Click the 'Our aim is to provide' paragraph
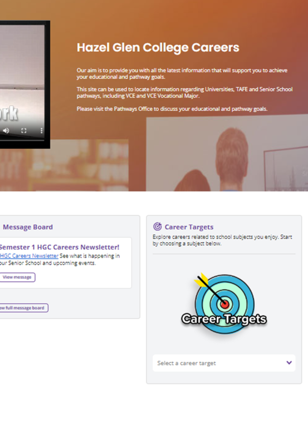The image size is (308, 432). 181,74
